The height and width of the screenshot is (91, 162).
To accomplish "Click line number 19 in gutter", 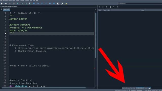I will tap(5, 66).
